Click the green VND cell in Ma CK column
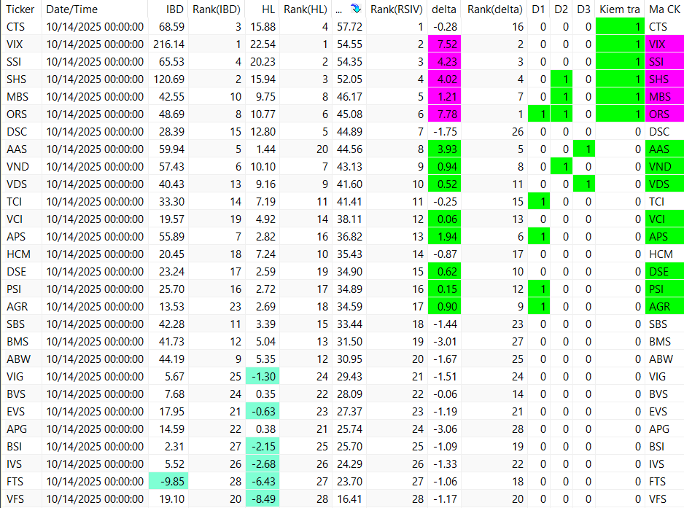This screenshot has height=508, width=684. tap(664, 167)
